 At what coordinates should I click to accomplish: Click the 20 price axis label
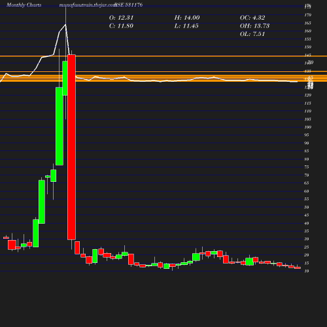(x=307, y=255)
